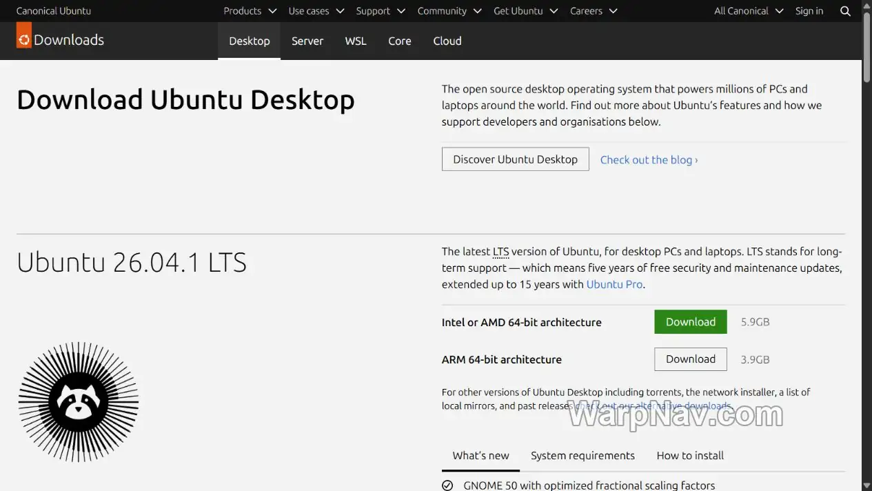
Task: Click the Sign in link
Action: 809,11
